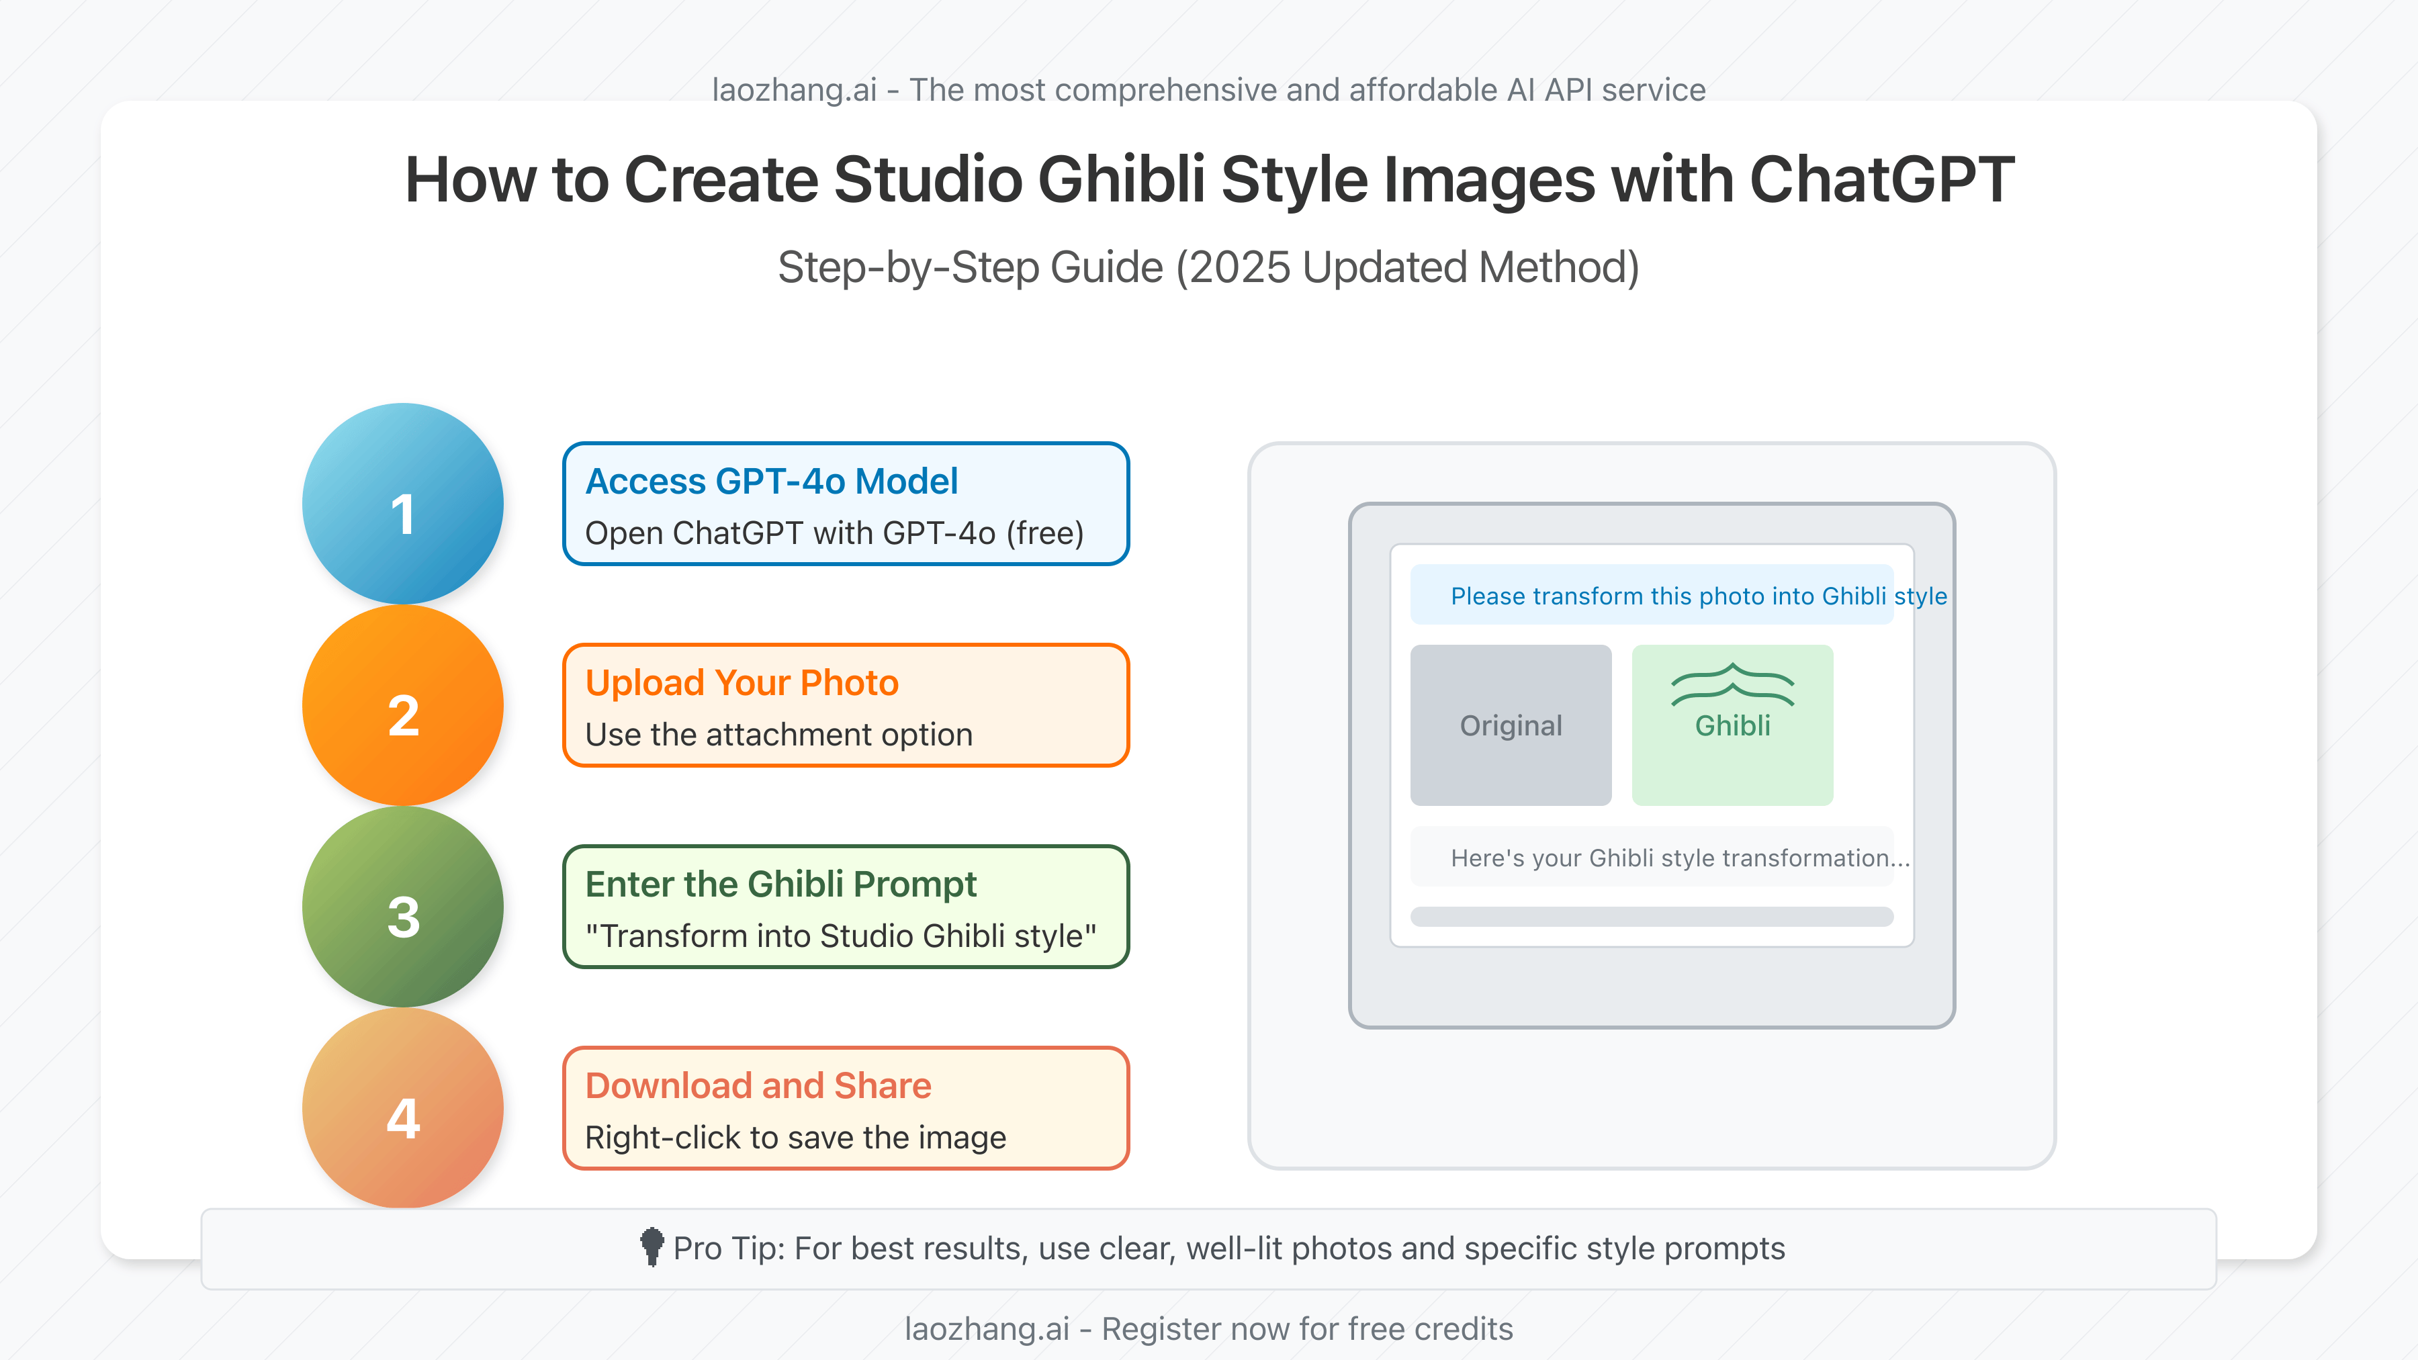2418x1360 pixels.
Task: Click the peach step 4 circle
Action: tap(403, 1107)
